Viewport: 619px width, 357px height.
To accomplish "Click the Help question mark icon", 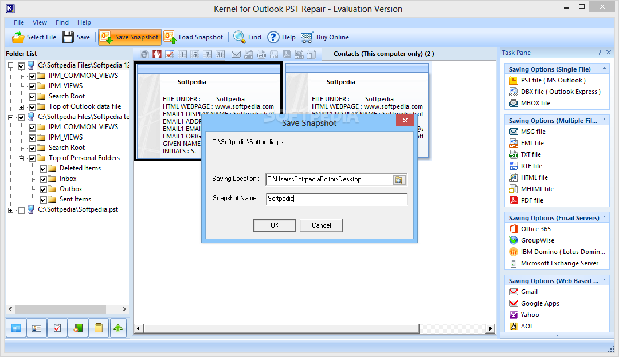I will pyautogui.click(x=273, y=37).
